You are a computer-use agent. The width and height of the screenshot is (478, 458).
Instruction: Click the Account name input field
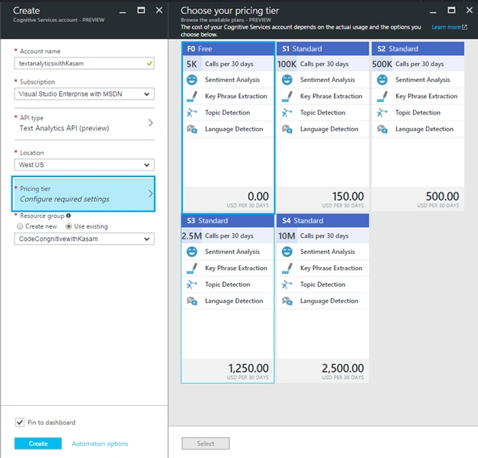pos(84,64)
